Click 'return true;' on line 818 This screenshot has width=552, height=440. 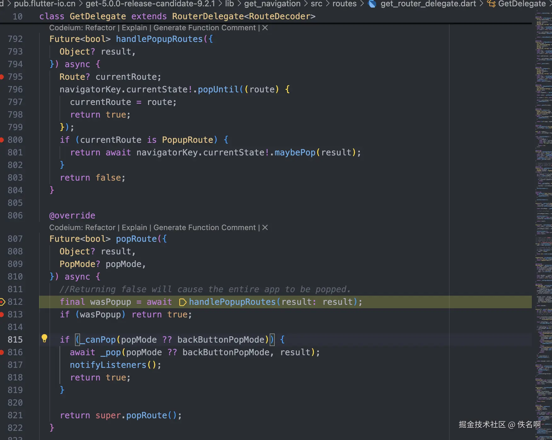pyautogui.click(x=100, y=378)
